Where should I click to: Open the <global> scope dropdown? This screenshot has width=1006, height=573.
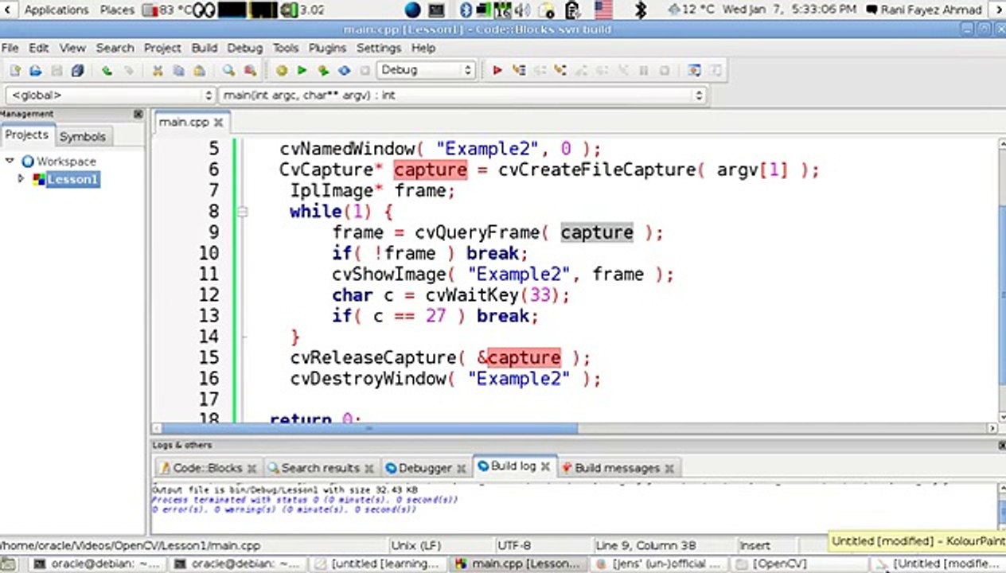[x=109, y=95]
